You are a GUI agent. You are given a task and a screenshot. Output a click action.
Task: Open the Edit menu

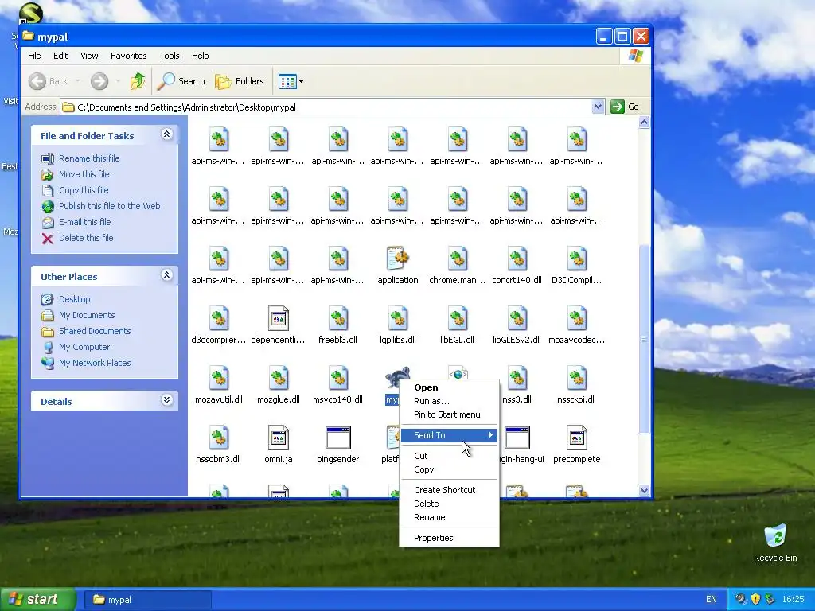(60, 56)
